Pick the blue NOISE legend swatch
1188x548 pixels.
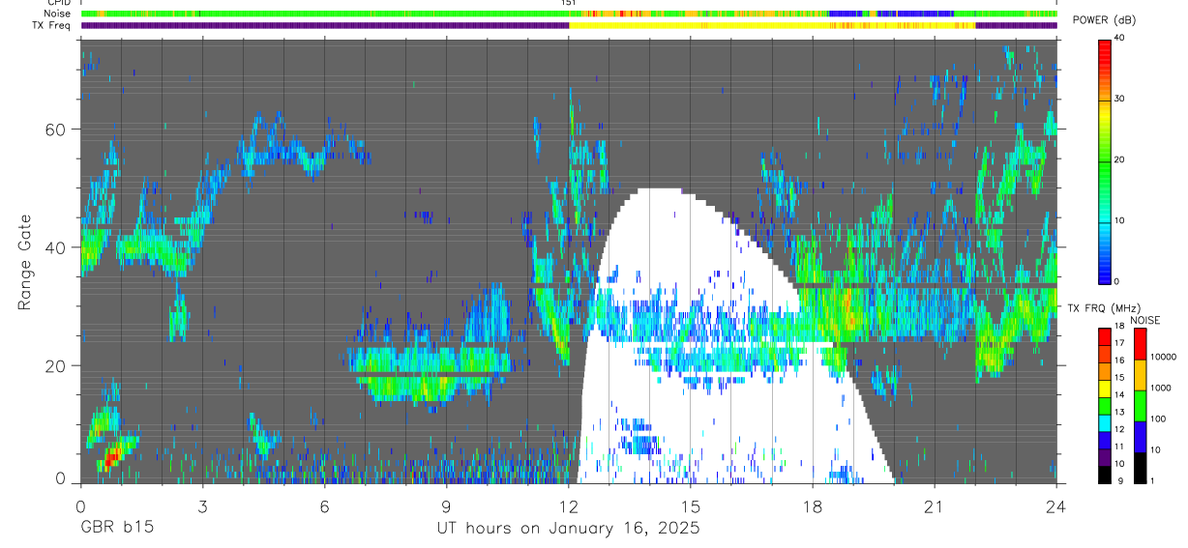coord(1140,437)
